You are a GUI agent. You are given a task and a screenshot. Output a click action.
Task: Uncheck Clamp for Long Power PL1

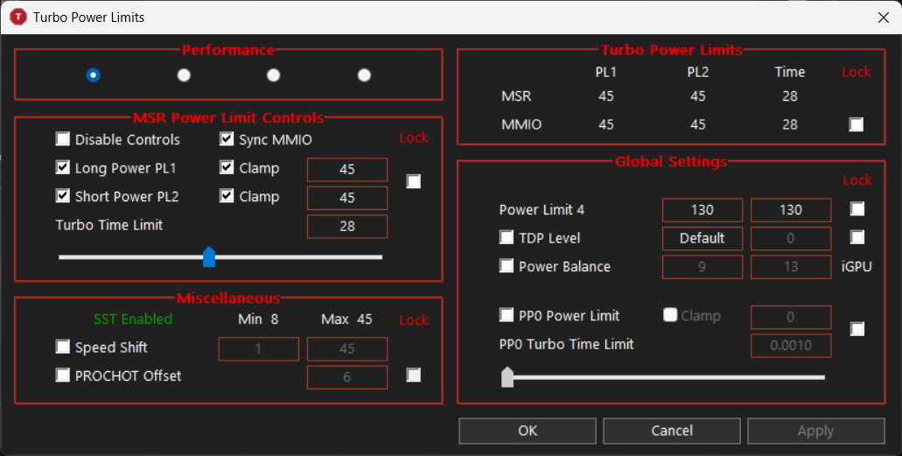click(227, 167)
